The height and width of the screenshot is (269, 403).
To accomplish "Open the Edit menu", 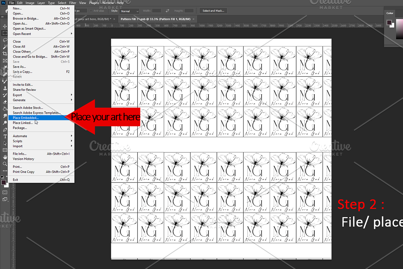I will 20,3.
